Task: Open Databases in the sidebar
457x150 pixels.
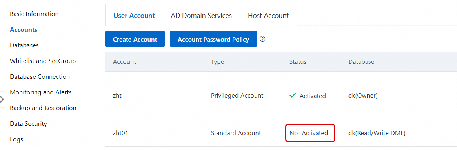Action: point(24,45)
